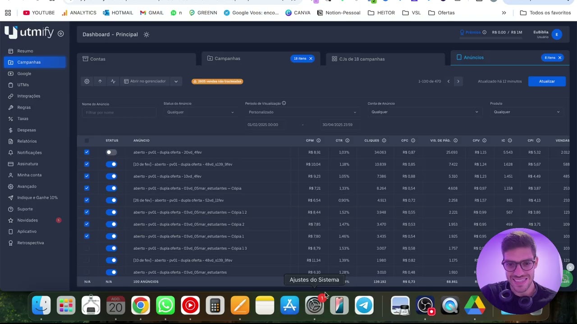Toggle select-all checkbox in table header
This screenshot has height=324, width=577.
point(87,140)
